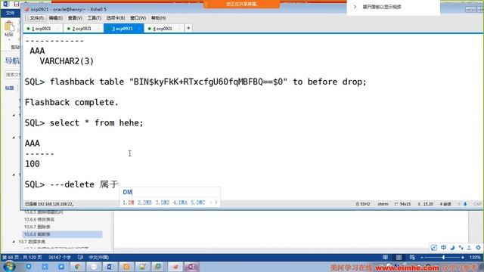Click the 15,20 cursor position indicator
Viewport: 484px width, 272px height.
click(x=426, y=204)
